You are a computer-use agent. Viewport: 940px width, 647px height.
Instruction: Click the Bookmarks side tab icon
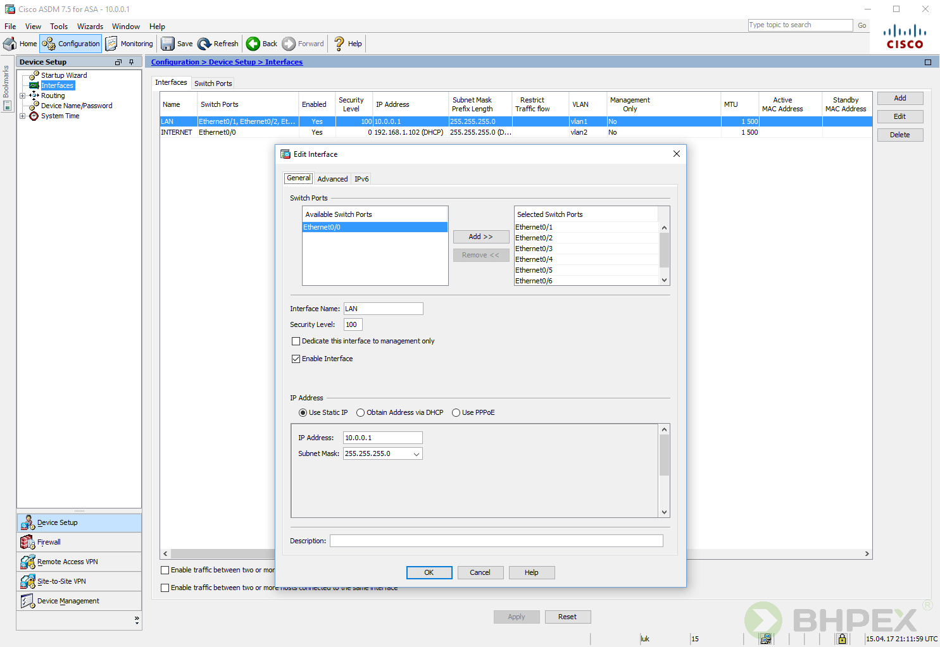7,106
